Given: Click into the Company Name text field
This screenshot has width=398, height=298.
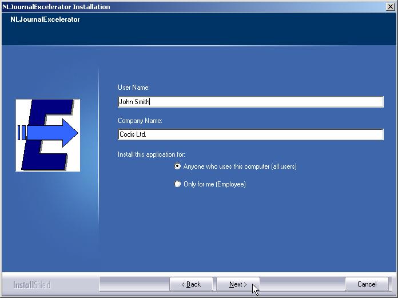Looking at the screenshot, I should coord(250,134).
